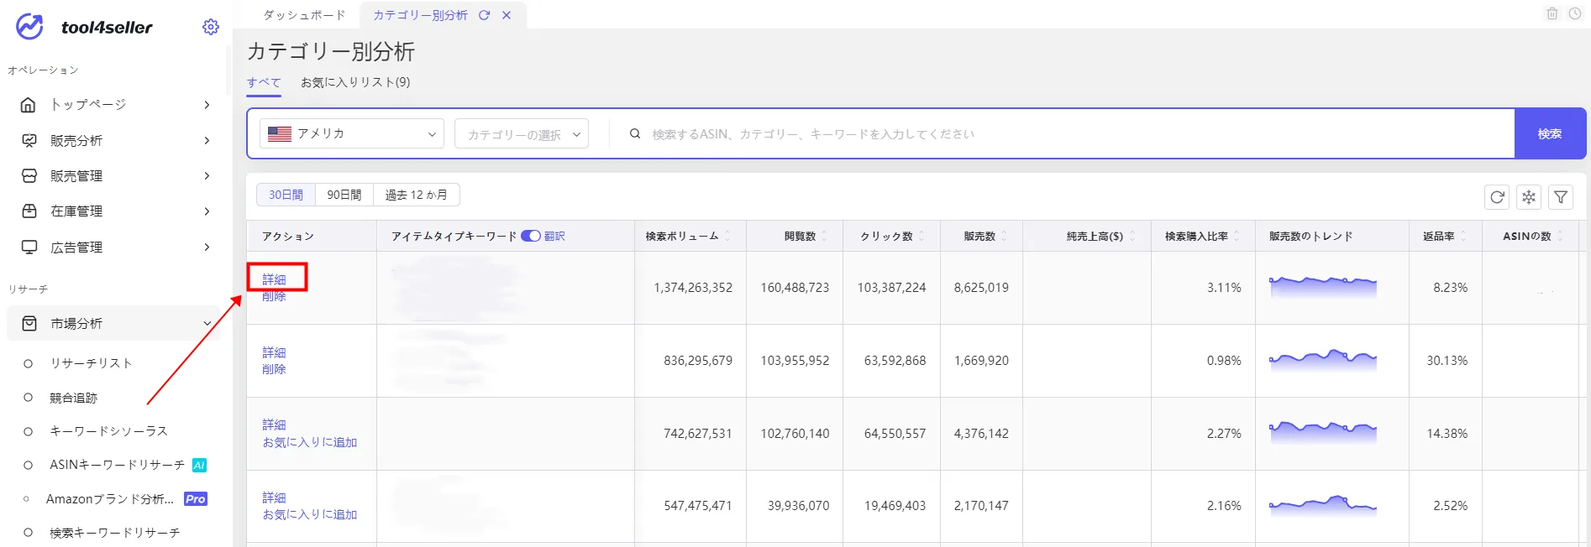The height and width of the screenshot is (547, 1591).
Task: Sort by ASINの数 column arrows
Action: [x=1560, y=237]
